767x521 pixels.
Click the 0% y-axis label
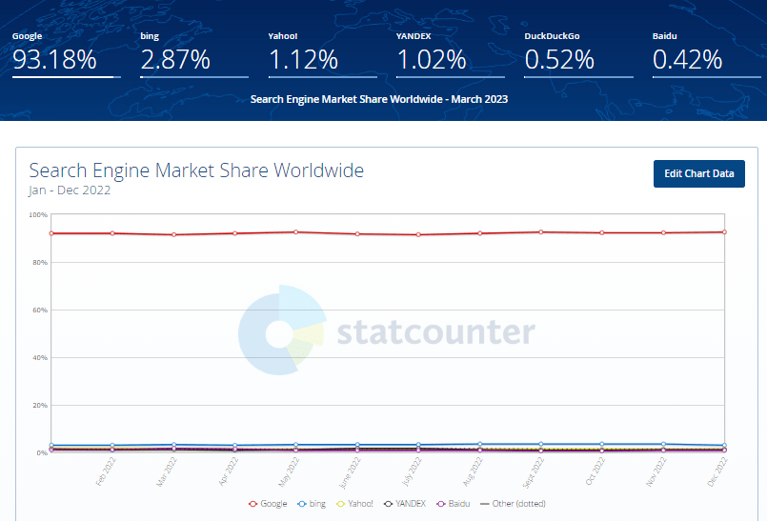click(x=42, y=453)
